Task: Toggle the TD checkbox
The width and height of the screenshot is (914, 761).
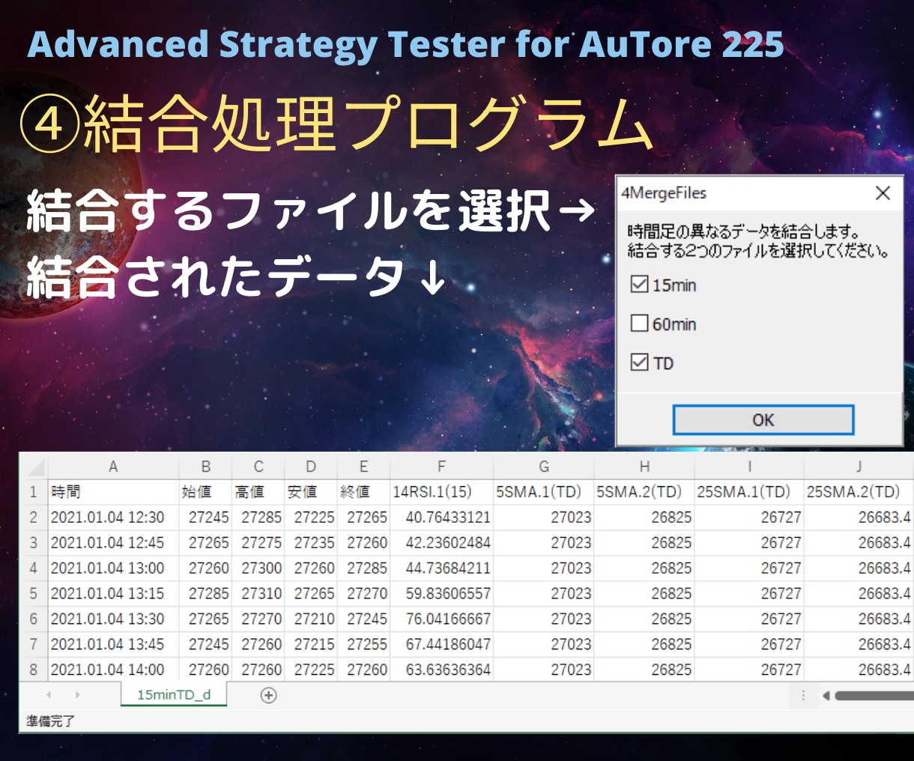Action: coord(639,363)
